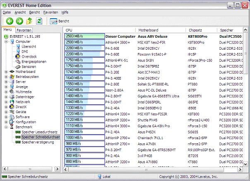Expand the Multimedia tree node
Viewport: 250px width, 181px height.
click(6, 92)
